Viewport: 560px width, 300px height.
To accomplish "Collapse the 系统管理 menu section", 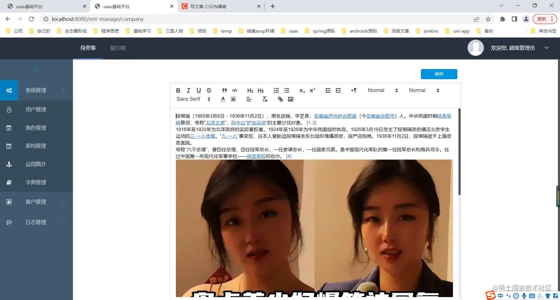I will coord(64,90).
